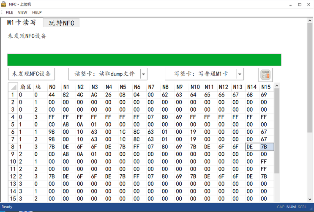
Task: Click the 扇区 column header
Action: 26,87
